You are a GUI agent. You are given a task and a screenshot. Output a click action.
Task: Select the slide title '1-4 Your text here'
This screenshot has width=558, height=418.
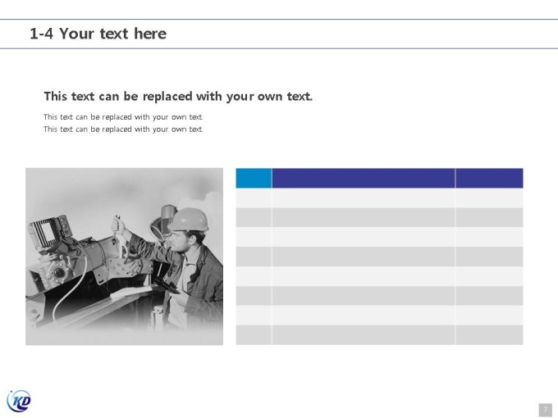[98, 34]
